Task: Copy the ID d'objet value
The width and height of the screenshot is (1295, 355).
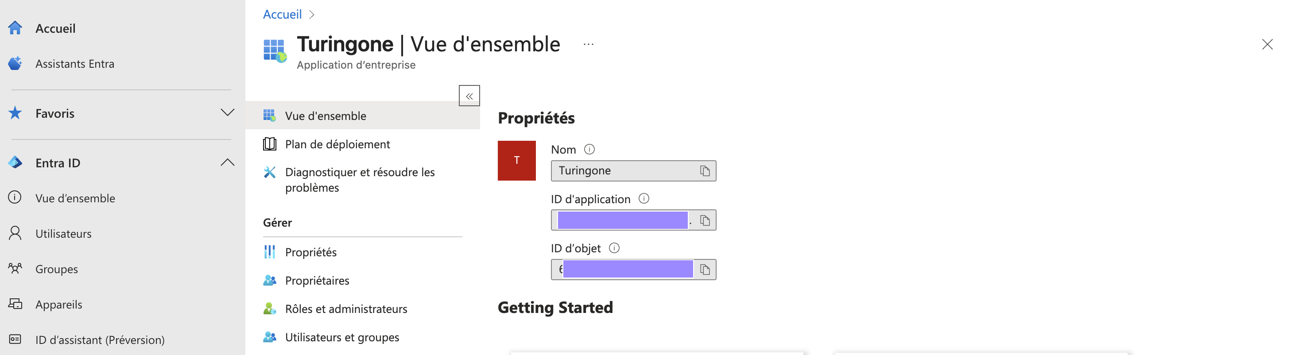Action: (705, 270)
